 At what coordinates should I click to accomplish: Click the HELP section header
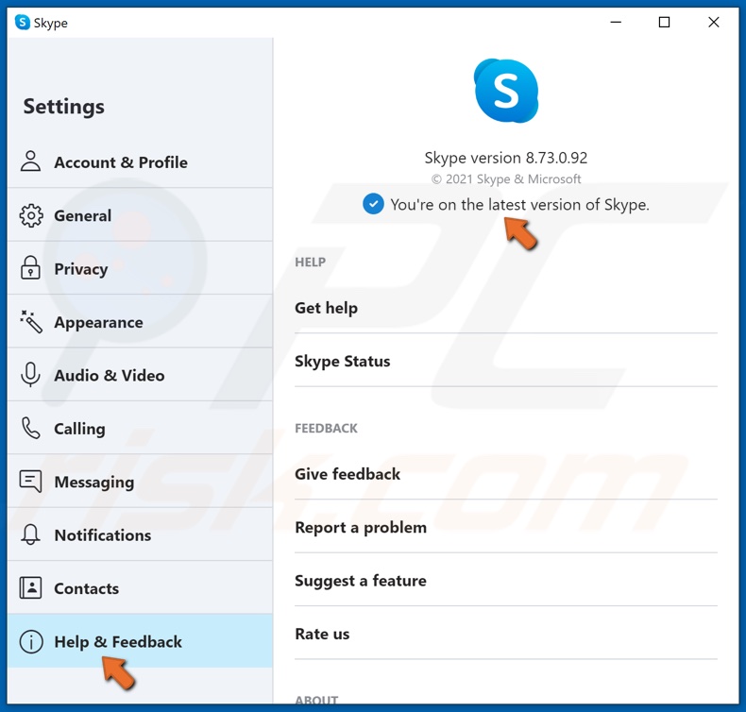[x=310, y=263]
